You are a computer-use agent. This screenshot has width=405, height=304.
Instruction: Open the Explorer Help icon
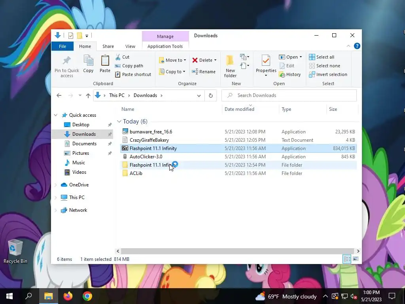[x=357, y=46]
